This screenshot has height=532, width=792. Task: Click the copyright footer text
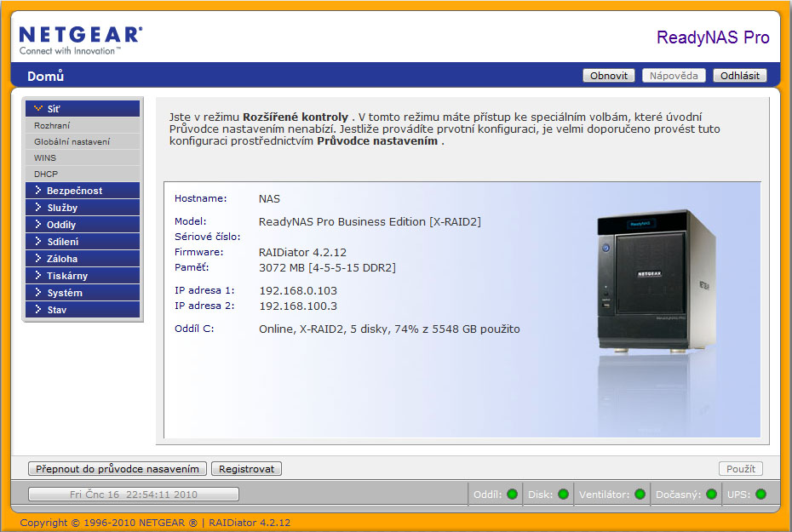tap(155, 523)
